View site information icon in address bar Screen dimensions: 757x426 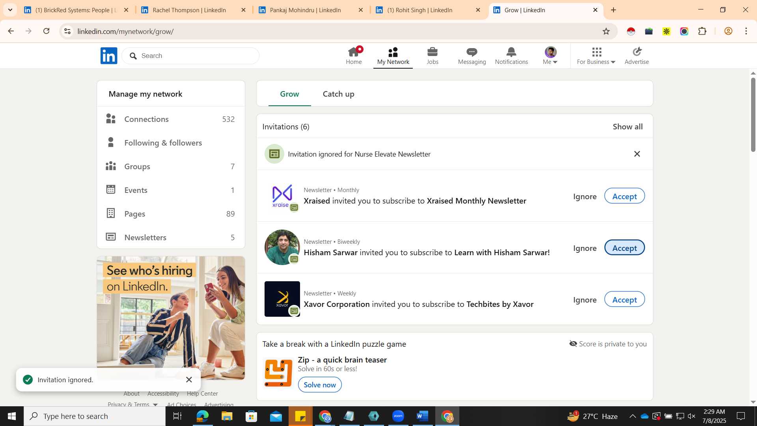[x=67, y=31]
